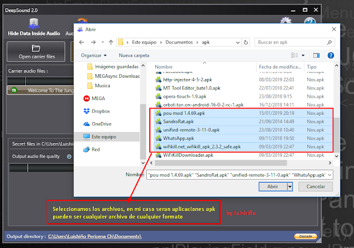Viewport: 354px width, 248px height.
Task: Open recent locations dropdown chevron
Action: [103, 42]
